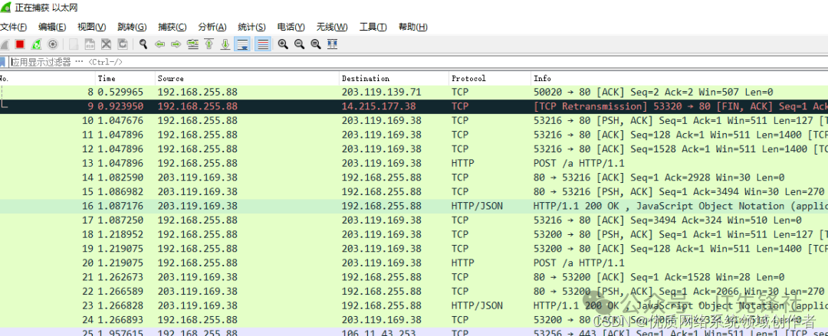
Task: Stop the running packet capture
Action: (x=20, y=44)
